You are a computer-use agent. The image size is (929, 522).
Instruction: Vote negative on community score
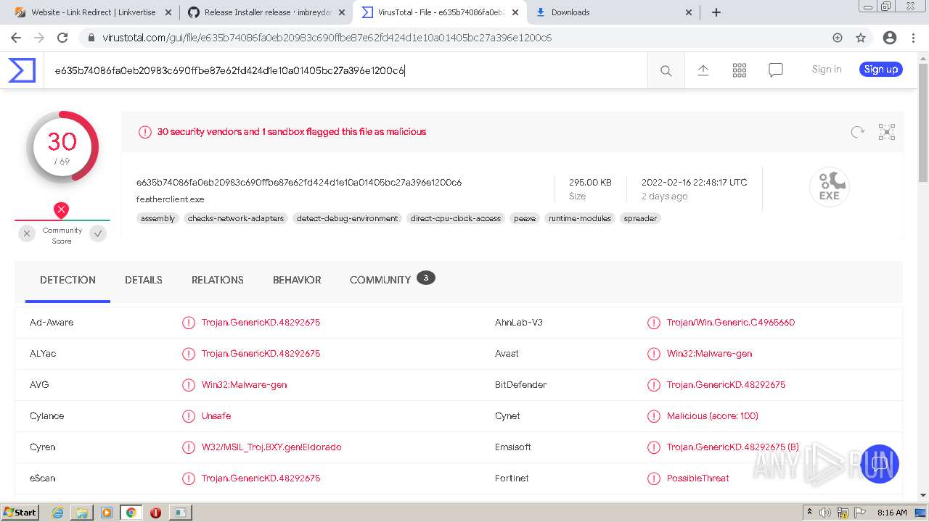point(27,233)
